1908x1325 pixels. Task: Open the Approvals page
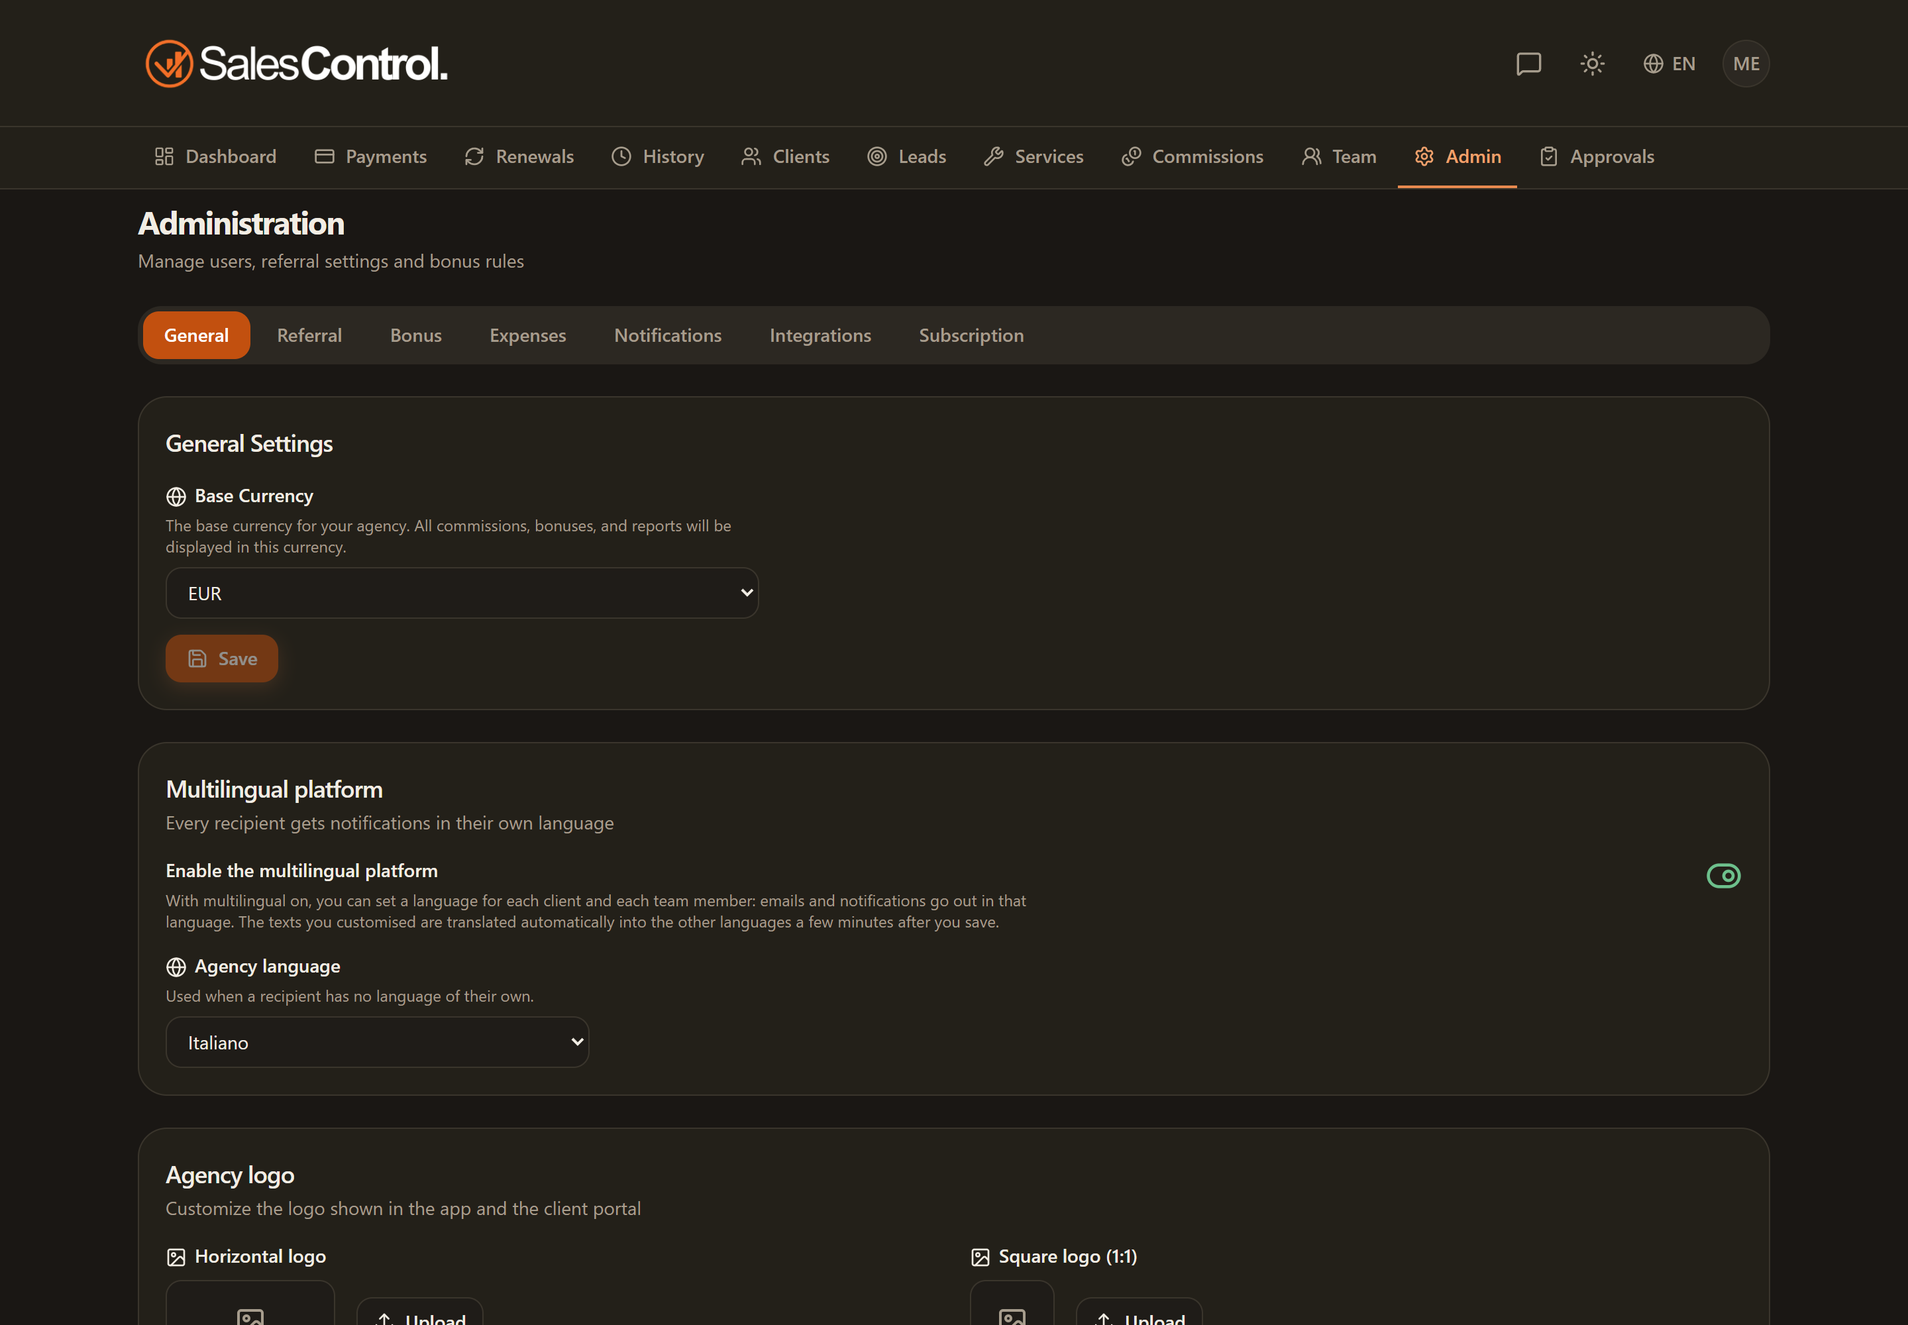1597,157
